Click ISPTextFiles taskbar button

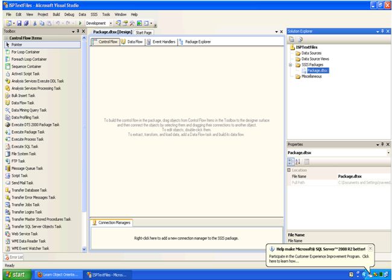[x=107, y=275]
